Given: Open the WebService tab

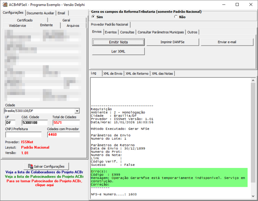Looking at the screenshot, I should (x=18, y=26).
